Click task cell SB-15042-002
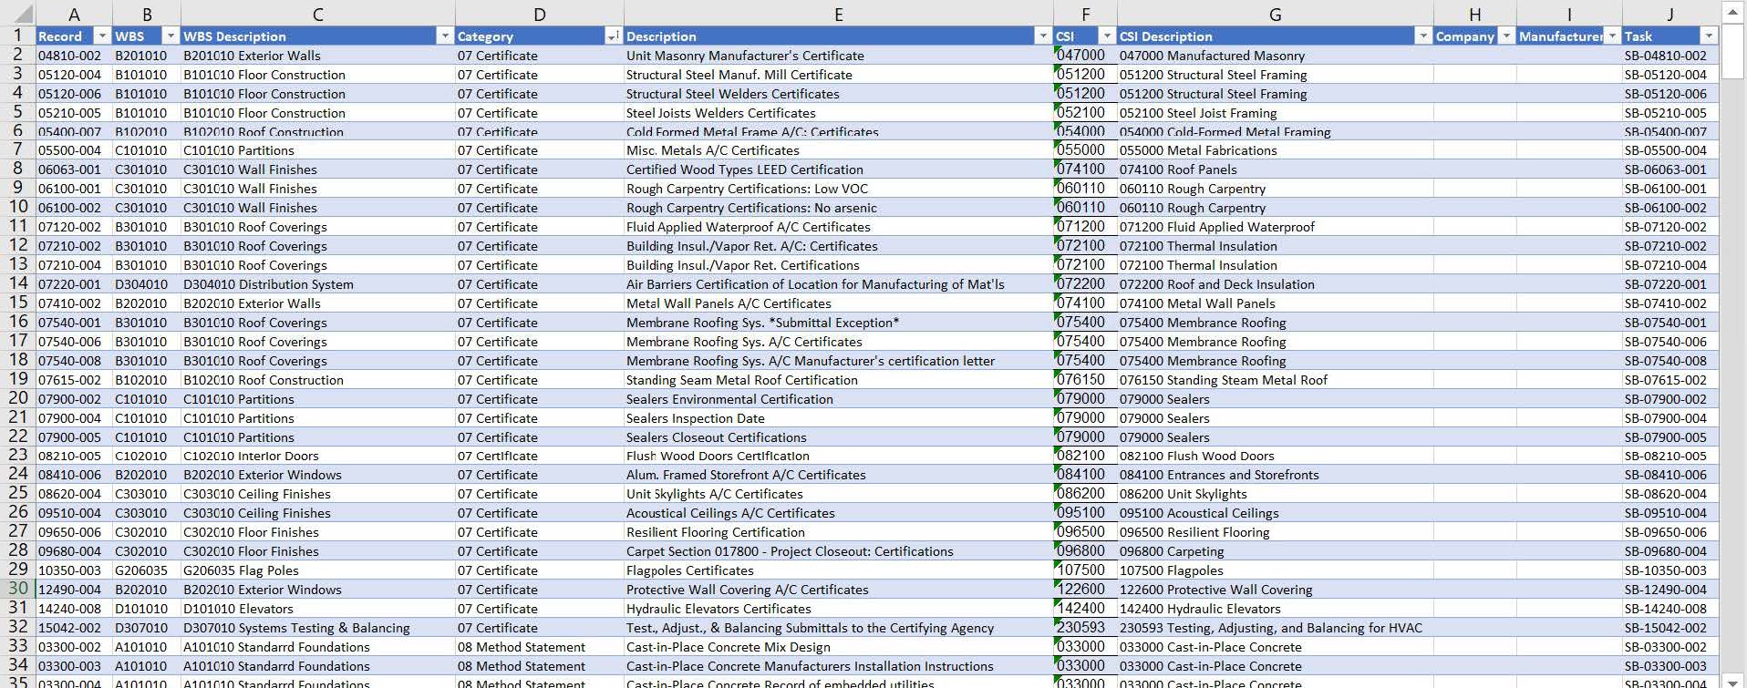 pos(1669,628)
